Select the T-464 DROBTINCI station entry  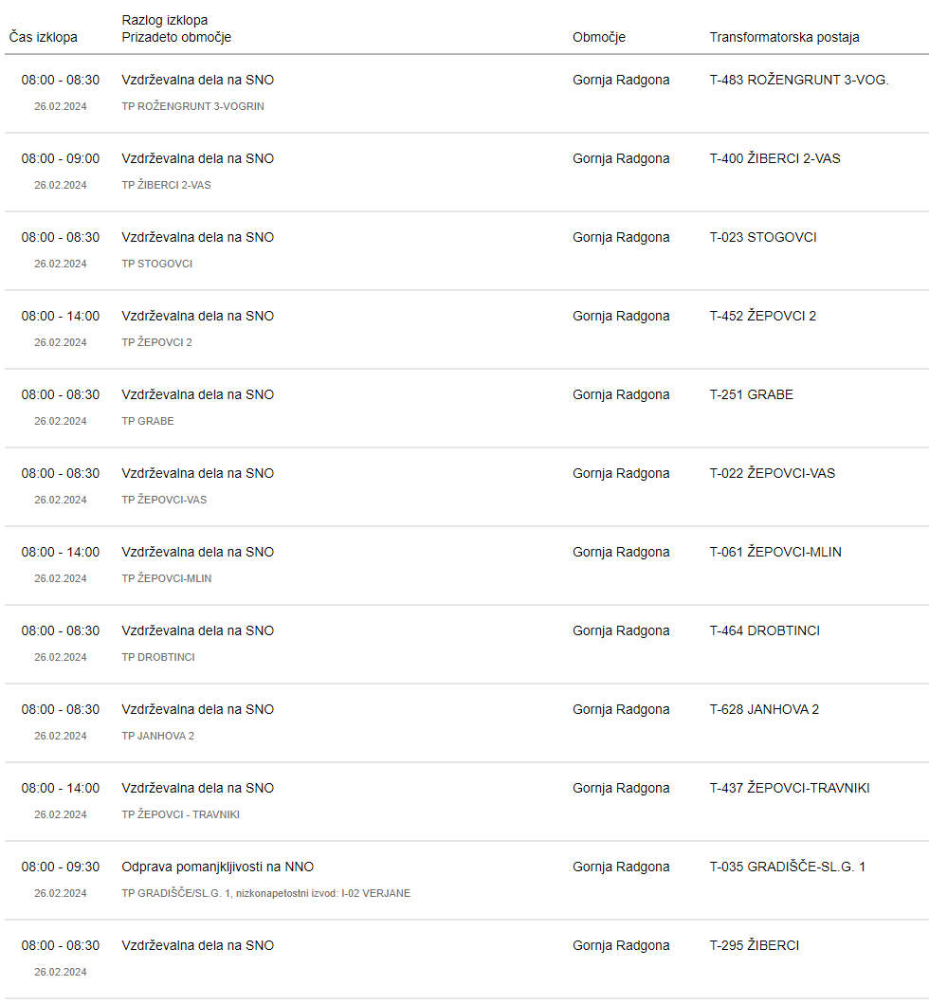point(764,630)
